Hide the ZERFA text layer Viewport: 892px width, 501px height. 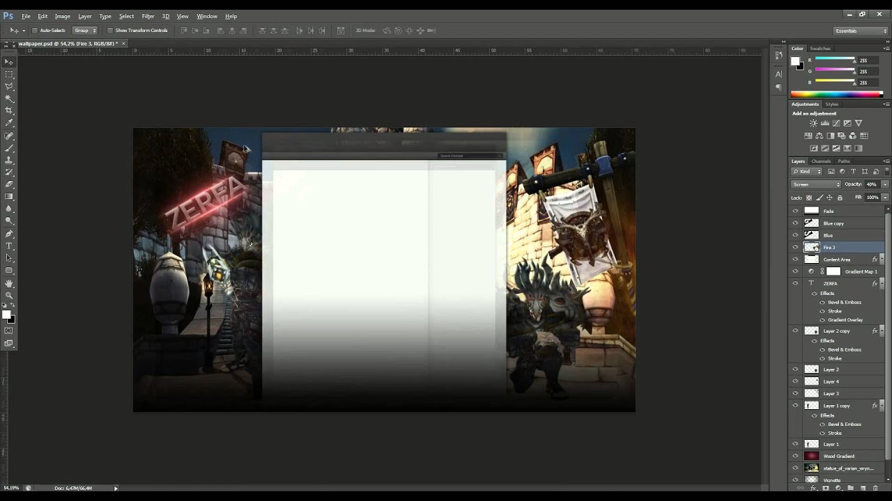coord(795,283)
